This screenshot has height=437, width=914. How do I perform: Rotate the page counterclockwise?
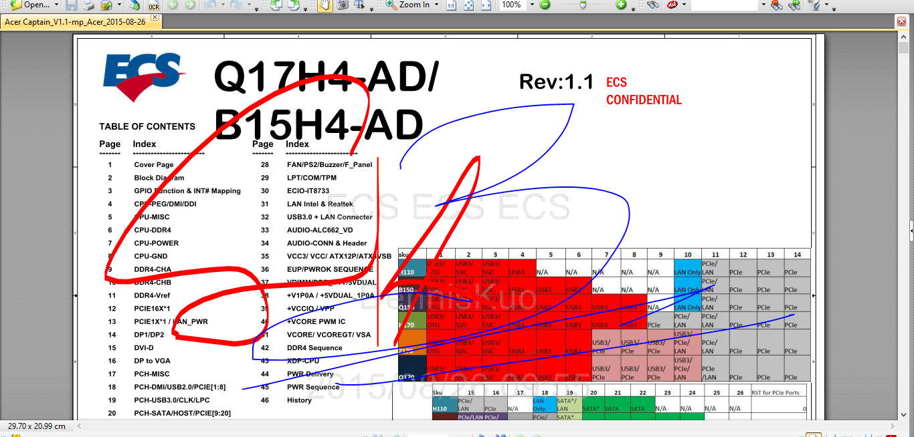point(276,5)
